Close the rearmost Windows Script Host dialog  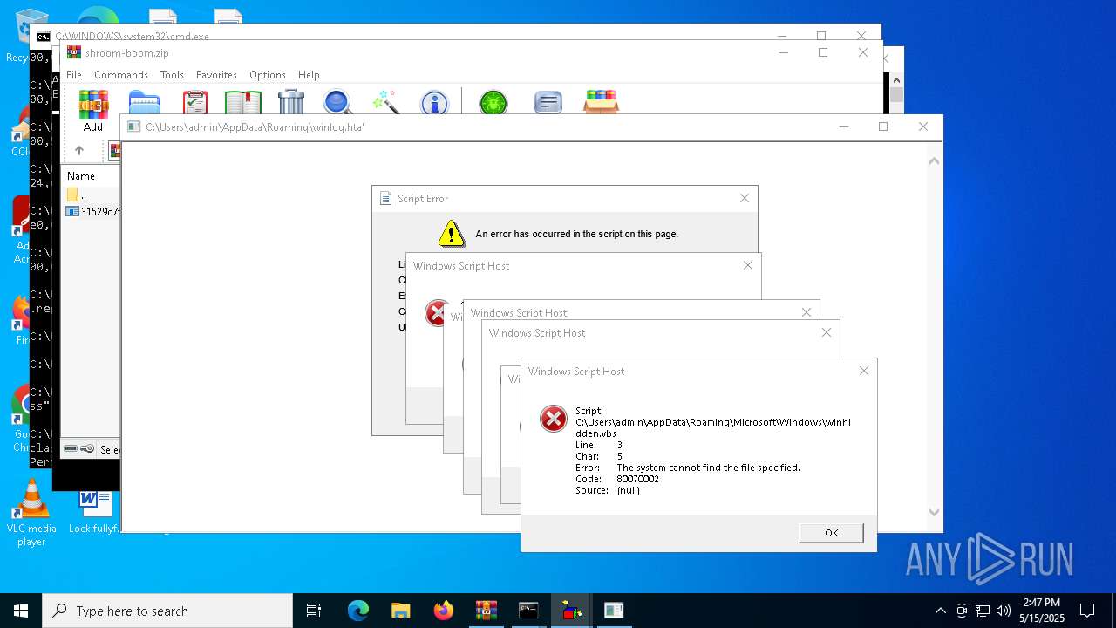748,265
